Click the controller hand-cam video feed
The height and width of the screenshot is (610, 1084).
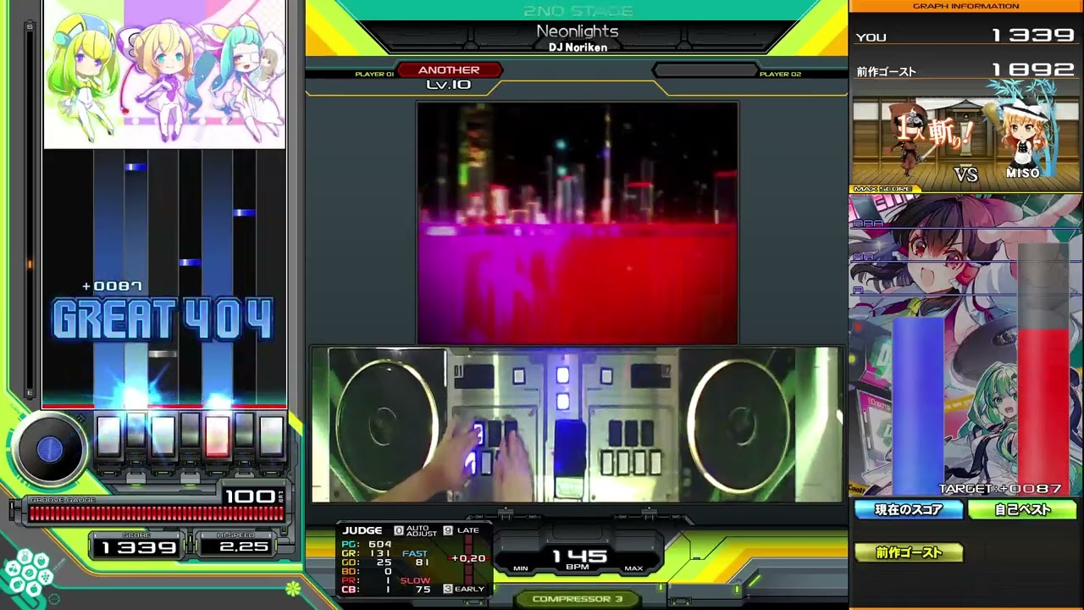point(577,424)
